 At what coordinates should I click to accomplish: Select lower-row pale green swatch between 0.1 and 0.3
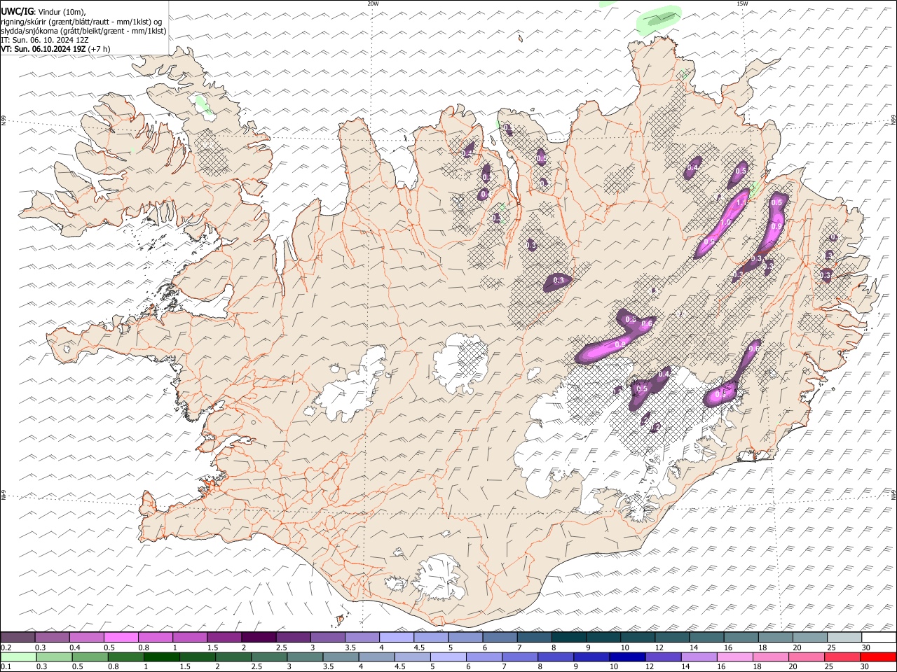(x=18, y=657)
